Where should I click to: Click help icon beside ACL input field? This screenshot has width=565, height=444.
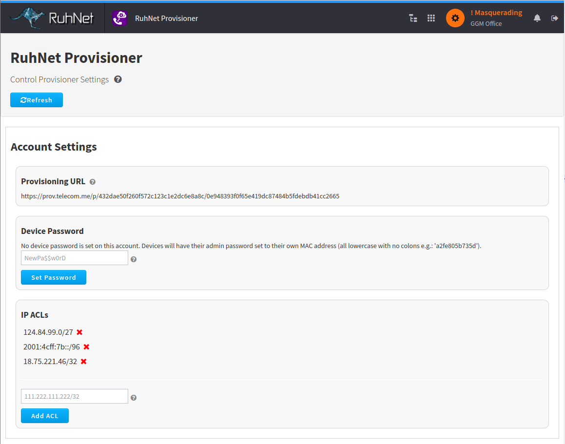134,398
